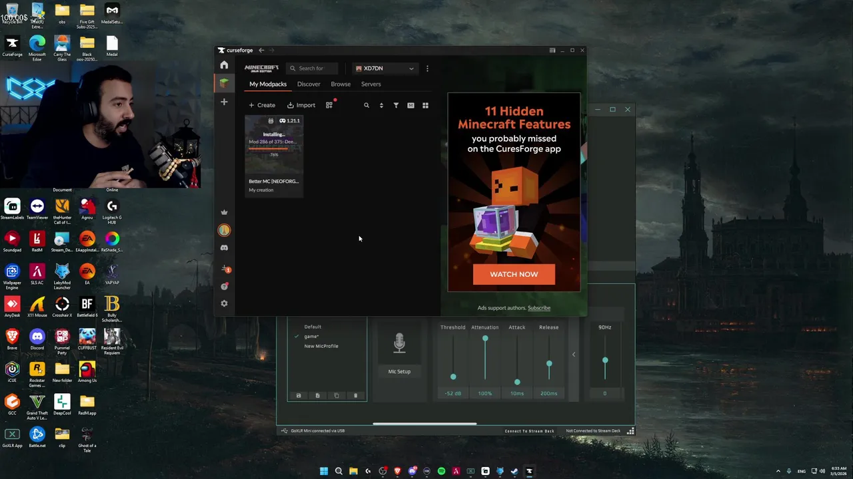Open the Brave browser desktop icon
This screenshot has width=853, height=479.
pyautogui.click(x=12, y=339)
